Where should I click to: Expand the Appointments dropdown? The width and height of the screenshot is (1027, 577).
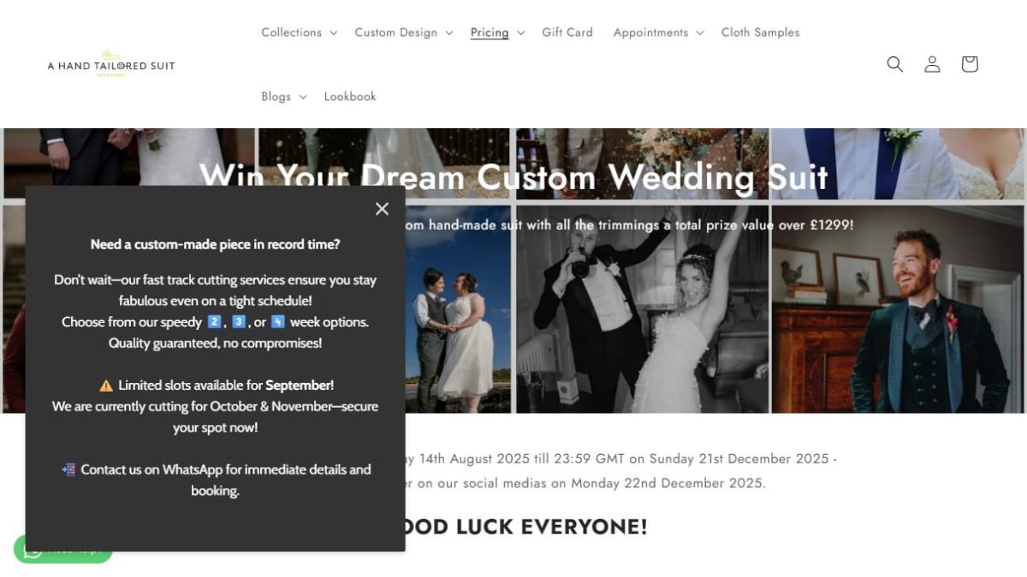coord(659,32)
